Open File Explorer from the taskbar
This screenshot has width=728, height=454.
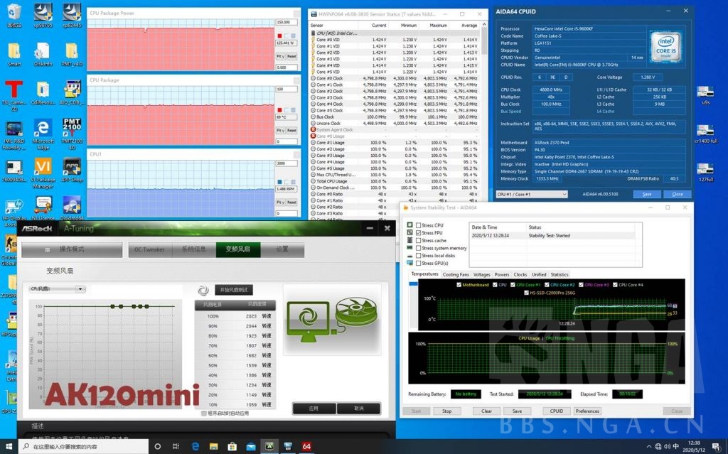(x=213, y=446)
